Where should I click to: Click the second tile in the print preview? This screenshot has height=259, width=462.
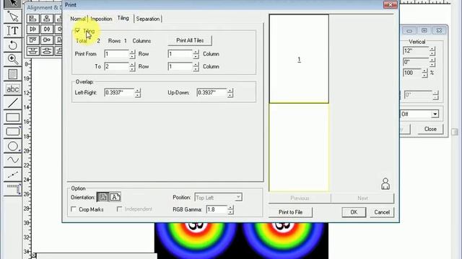(299, 147)
